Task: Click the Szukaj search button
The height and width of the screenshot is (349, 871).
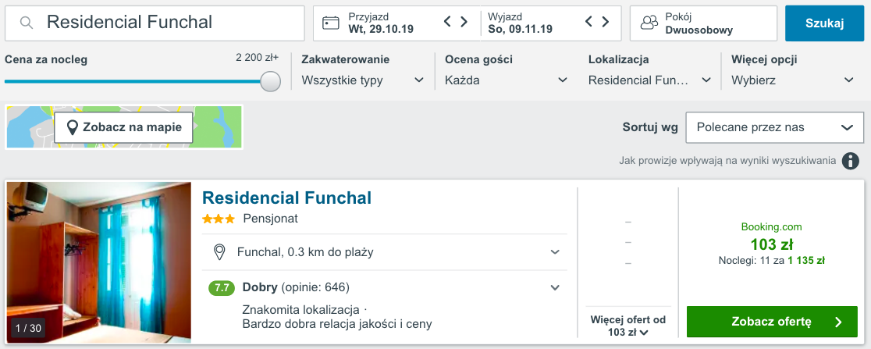Action: [x=825, y=23]
